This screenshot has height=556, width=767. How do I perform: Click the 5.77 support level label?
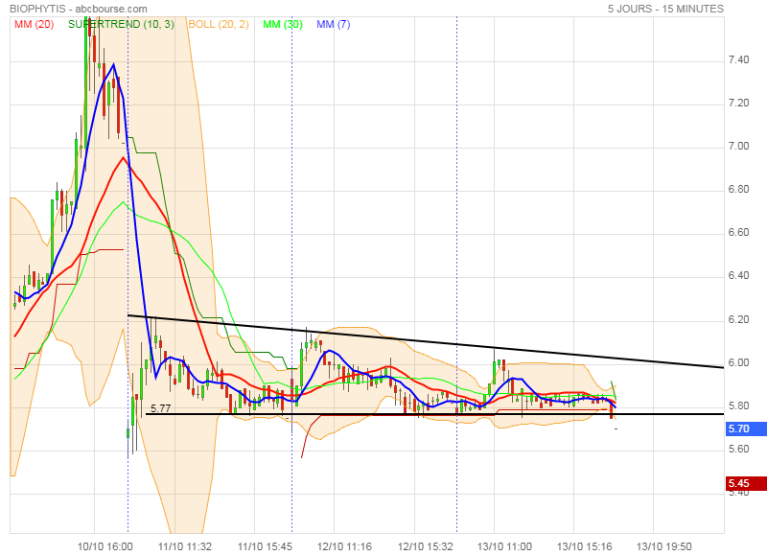click(160, 407)
